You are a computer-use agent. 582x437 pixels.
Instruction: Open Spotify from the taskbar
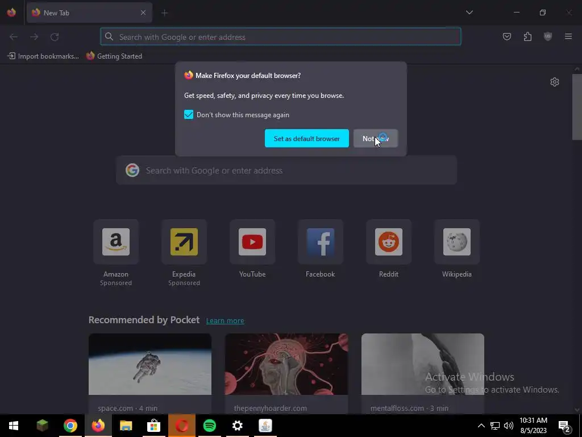(209, 426)
